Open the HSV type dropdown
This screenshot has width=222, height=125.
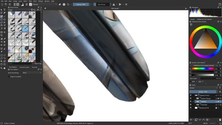click(x=201, y=82)
